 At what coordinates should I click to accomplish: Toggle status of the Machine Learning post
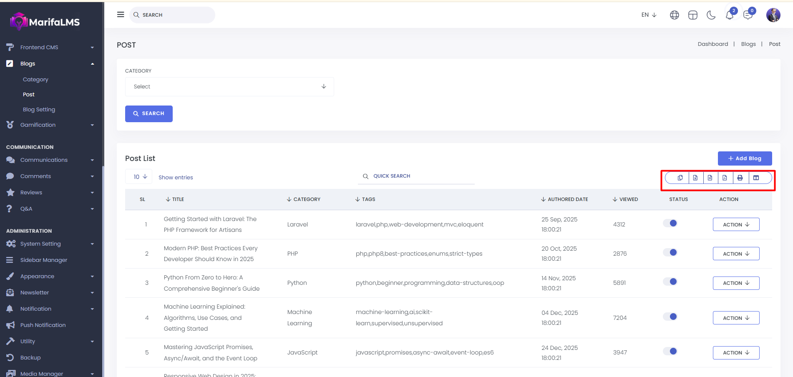point(670,317)
